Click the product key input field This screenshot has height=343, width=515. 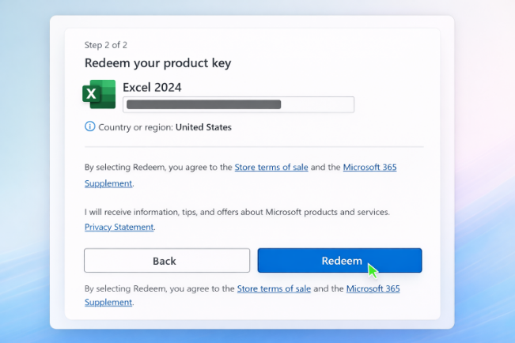coord(238,104)
